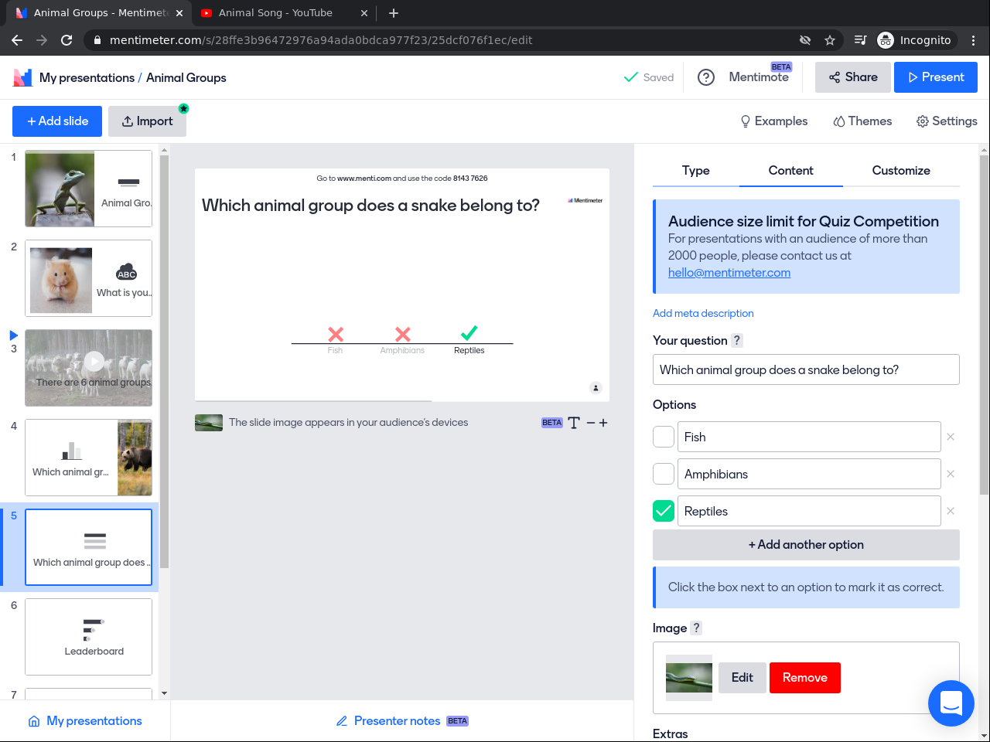Open Presenter notes

click(x=402, y=721)
